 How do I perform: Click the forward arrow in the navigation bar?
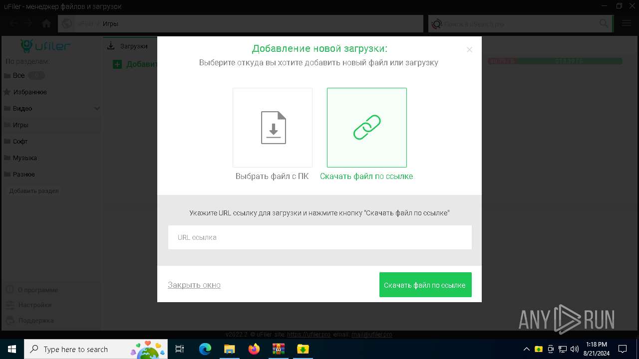29,23
